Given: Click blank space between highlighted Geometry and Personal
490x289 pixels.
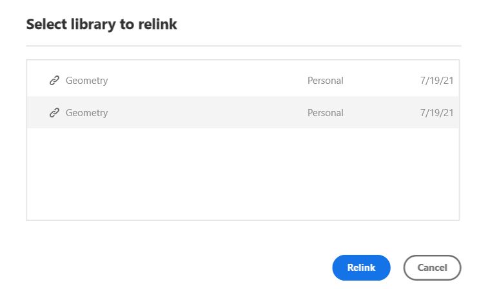Looking at the screenshot, I should pos(206,113).
